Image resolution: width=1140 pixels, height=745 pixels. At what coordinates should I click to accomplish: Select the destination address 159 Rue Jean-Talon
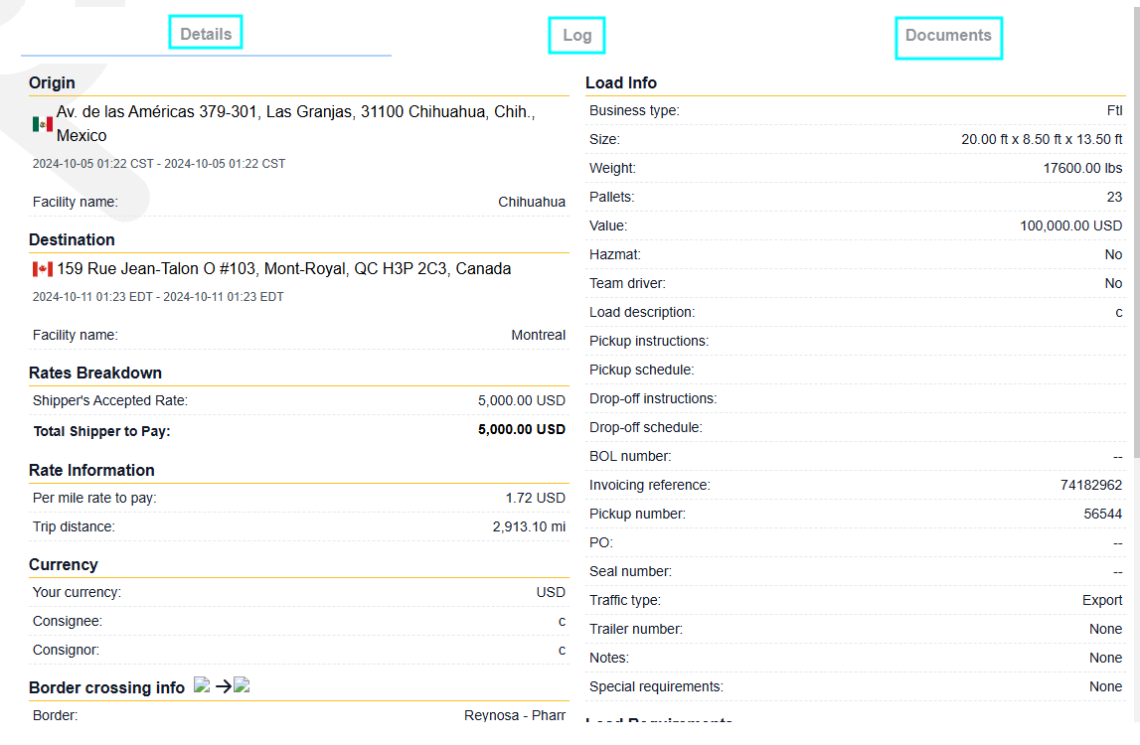tap(284, 269)
